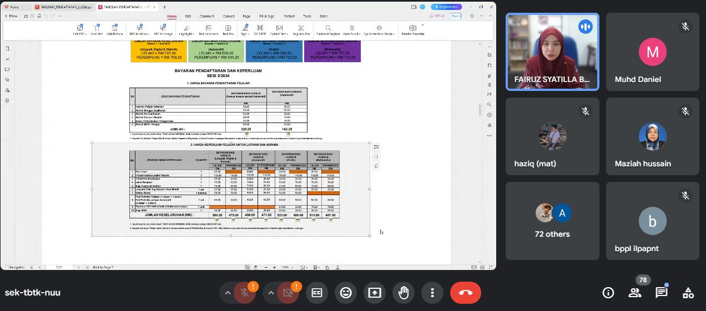Open the Tools ribbon tab
The image size is (706, 311).
pos(307,16)
